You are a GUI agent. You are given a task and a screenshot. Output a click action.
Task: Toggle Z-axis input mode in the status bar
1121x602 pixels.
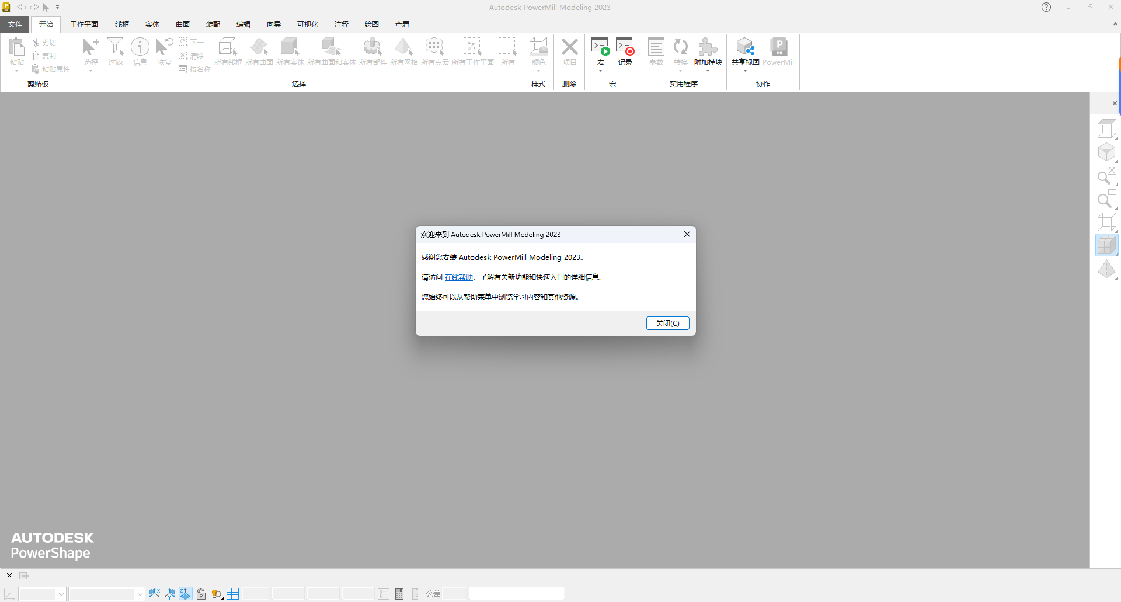pos(186,593)
